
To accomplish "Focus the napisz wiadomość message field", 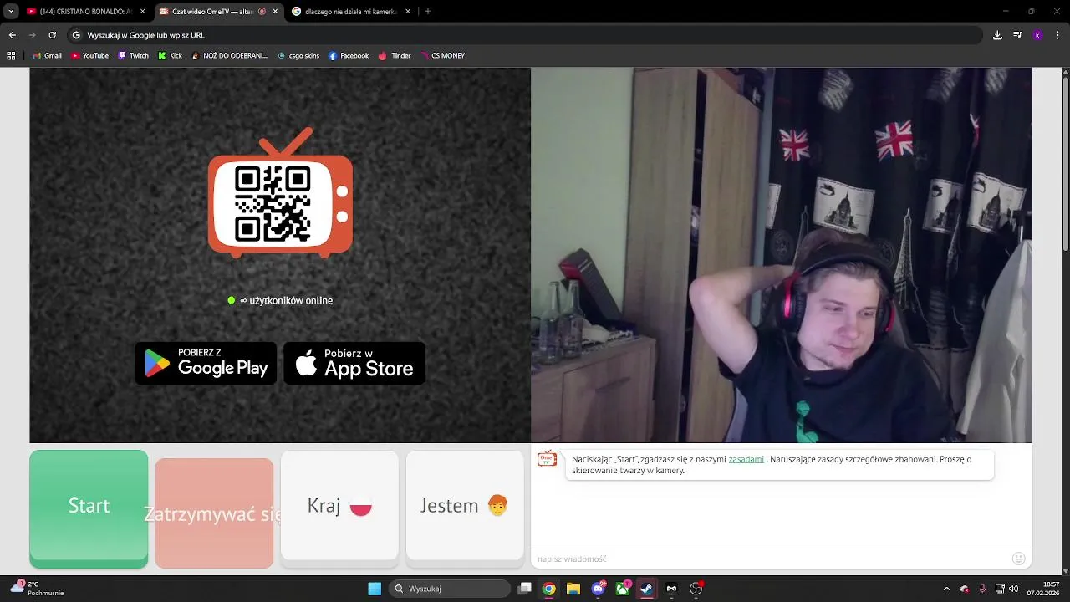I will (769, 559).
